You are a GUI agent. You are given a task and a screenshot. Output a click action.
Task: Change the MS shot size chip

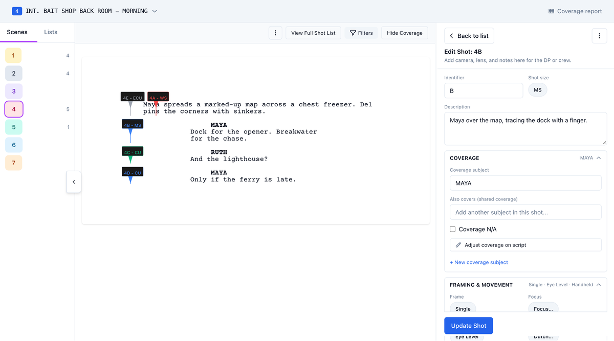(538, 90)
